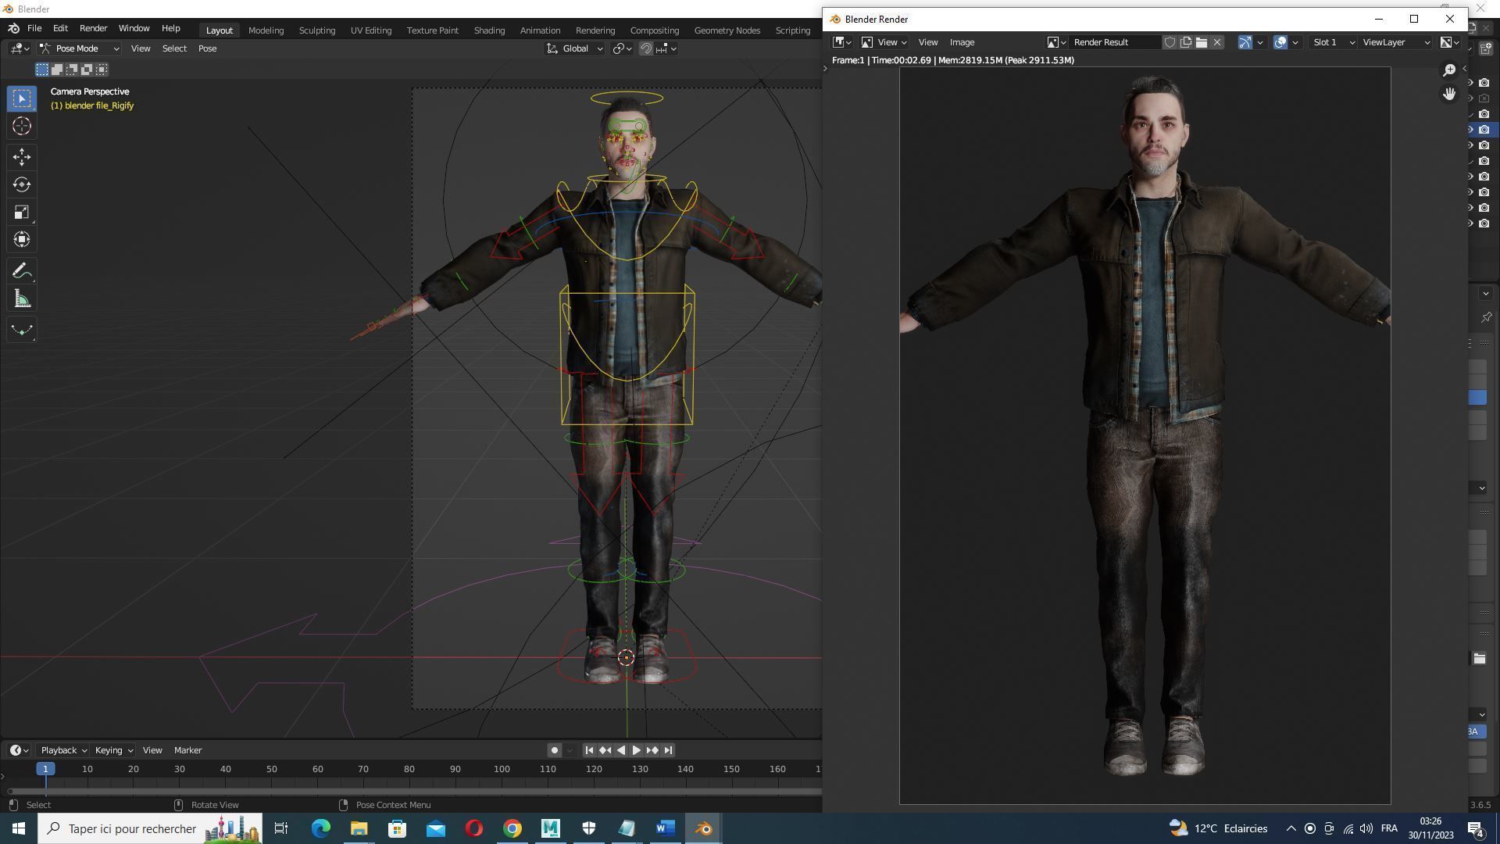Select the Rotate tool
Viewport: 1500px width, 844px height.
21,184
